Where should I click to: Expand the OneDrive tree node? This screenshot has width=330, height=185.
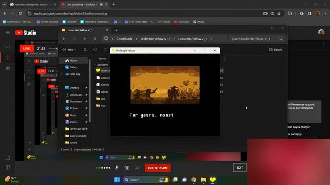pyautogui.click(x=62, y=74)
